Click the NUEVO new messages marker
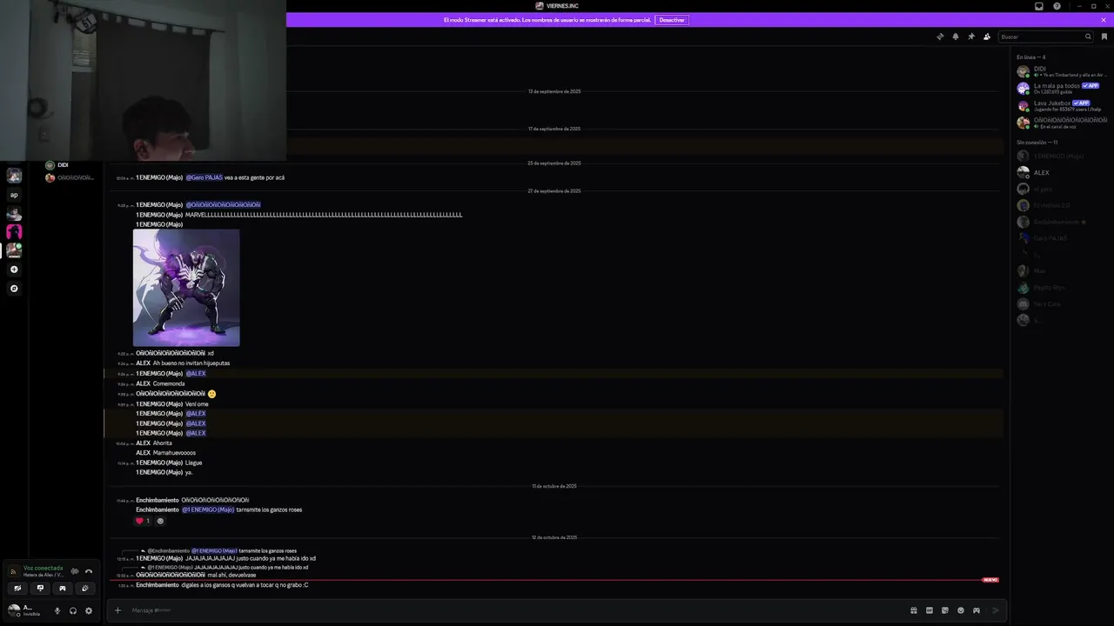Image resolution: width=1114 pixels, height=626 pixels. click(990, 580)
